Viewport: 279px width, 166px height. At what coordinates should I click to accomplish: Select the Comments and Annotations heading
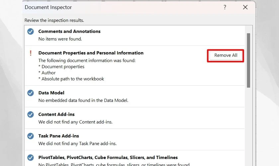[69, 31]
